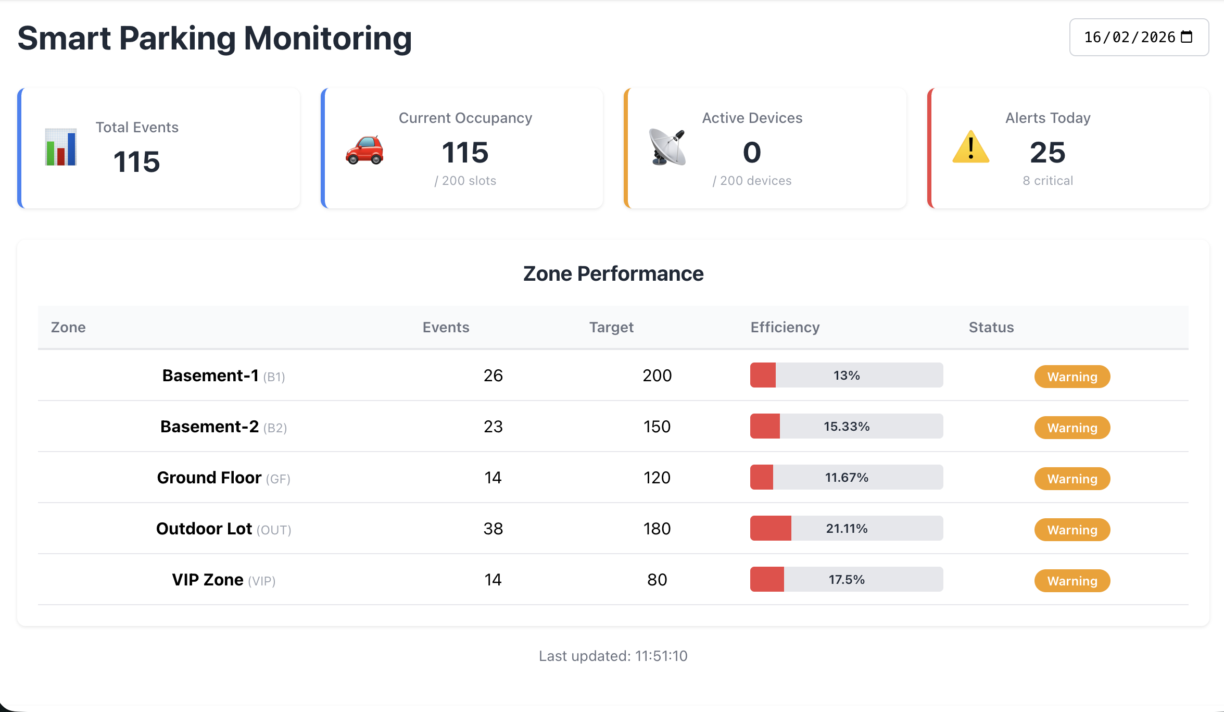Click the Ground Floor Warning status badge

pyautogui.click(x=1072, y=479)
